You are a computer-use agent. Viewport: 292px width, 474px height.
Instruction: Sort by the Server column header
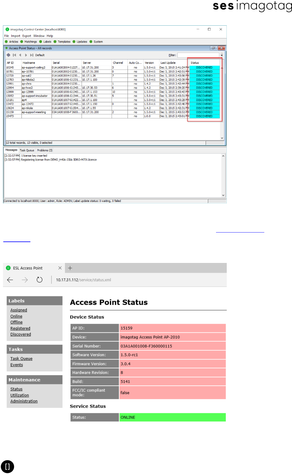click(x=97, y=63)
